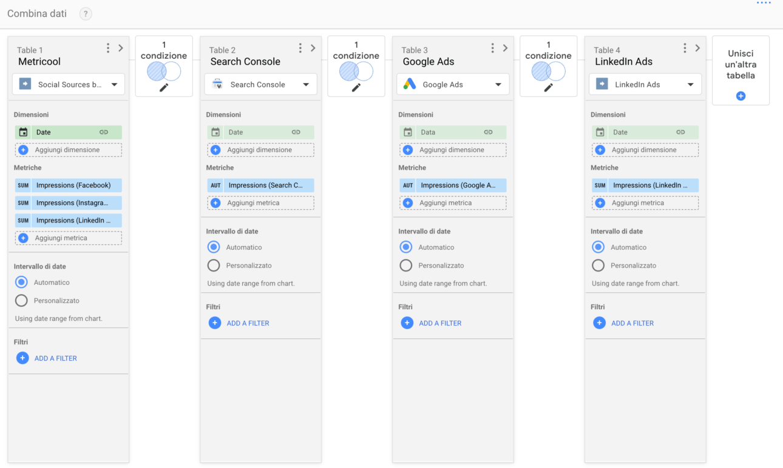Select Personalizzato date range for Table 2
This screenshot has height=468, width=783.
pos(214,266)
